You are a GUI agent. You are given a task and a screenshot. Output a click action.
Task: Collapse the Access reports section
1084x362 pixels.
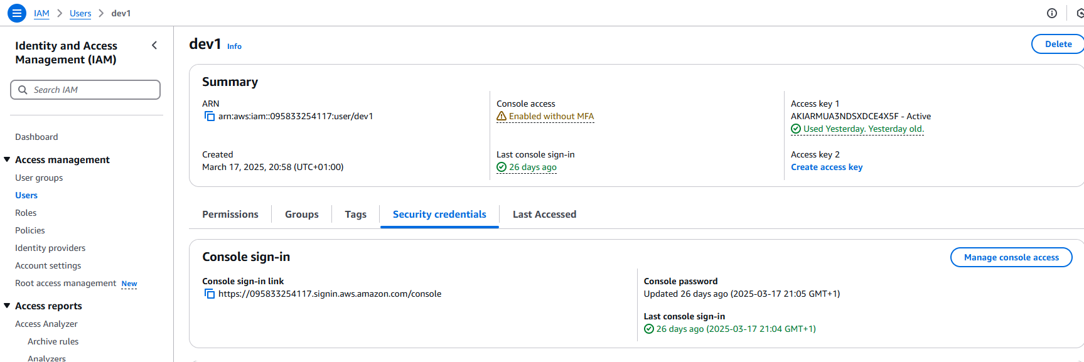tap(7, 306)
